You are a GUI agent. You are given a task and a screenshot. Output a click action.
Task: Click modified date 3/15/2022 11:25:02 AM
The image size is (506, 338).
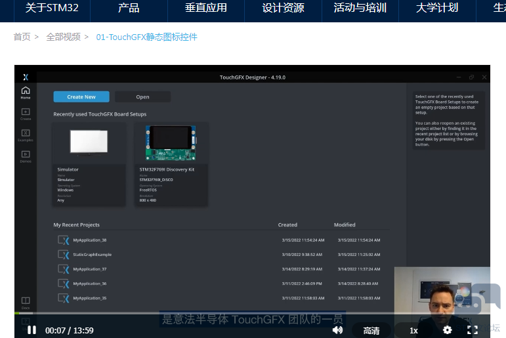pos(359,255)
